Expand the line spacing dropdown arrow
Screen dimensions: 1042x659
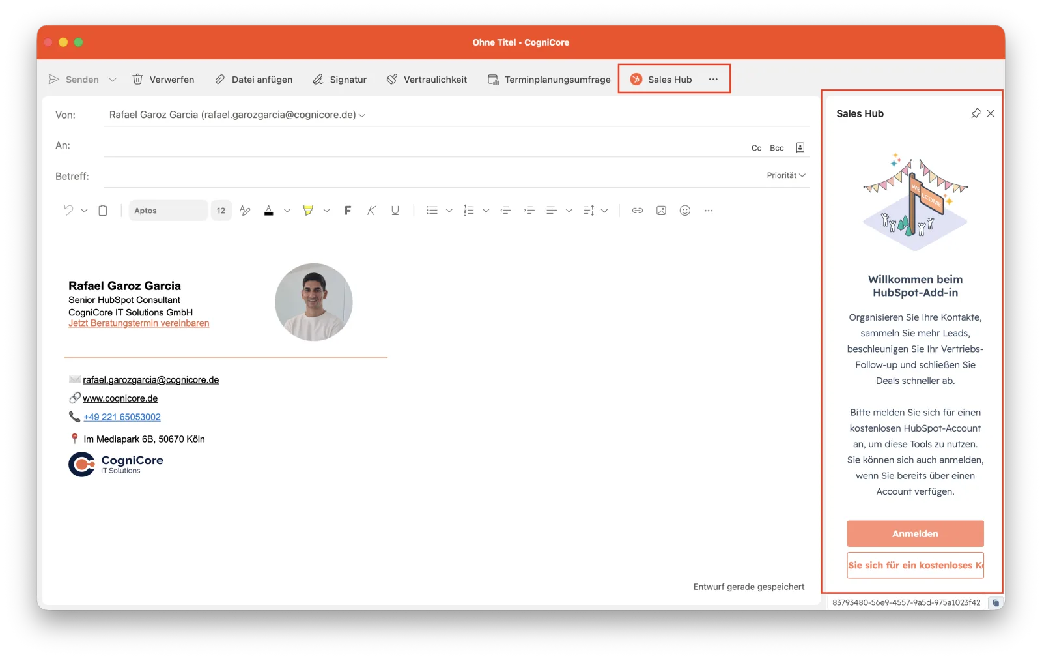[x=604, y=211]
